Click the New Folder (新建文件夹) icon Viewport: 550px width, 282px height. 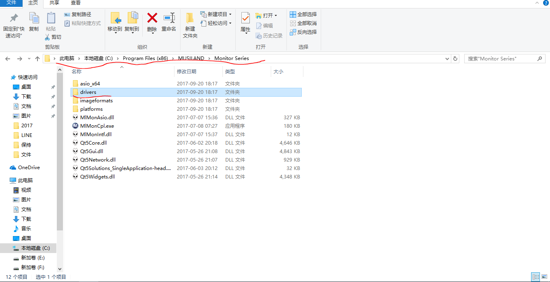(x=190, y=19)
